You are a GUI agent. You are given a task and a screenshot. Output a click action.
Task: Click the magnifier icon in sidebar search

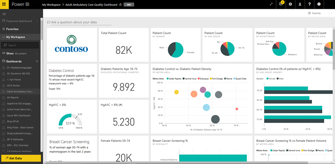click(x=5, y=45)
